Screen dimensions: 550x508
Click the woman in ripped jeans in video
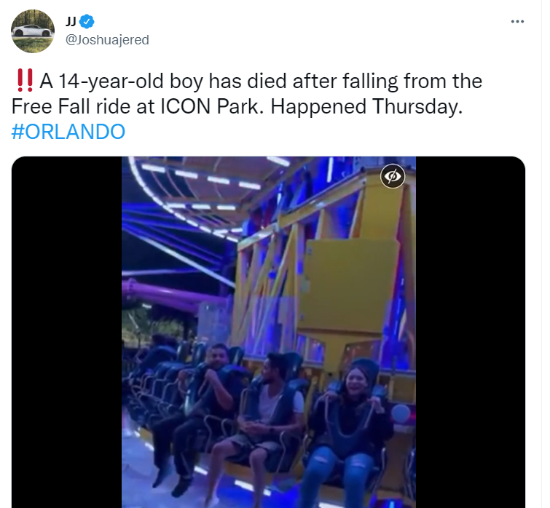click(350, 433)
